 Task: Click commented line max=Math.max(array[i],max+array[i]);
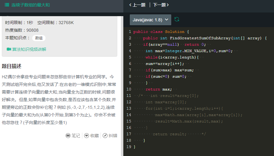tap(199, 115)
